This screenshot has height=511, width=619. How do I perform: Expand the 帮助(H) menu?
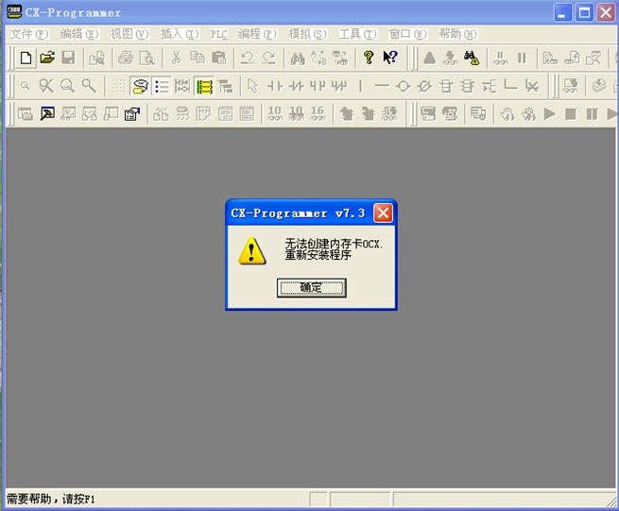tap(457, 34)
